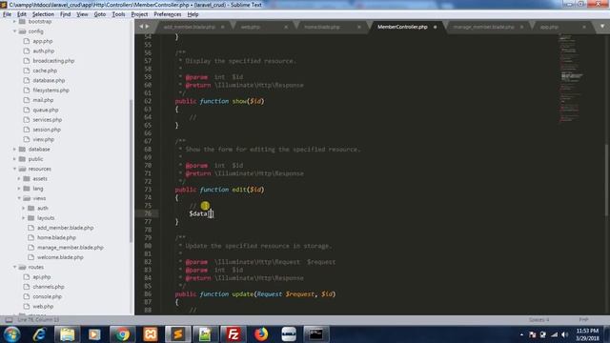Switch to the home.blade.php tab
Viewport: 610px width, 343px height.
click(322, 27)
